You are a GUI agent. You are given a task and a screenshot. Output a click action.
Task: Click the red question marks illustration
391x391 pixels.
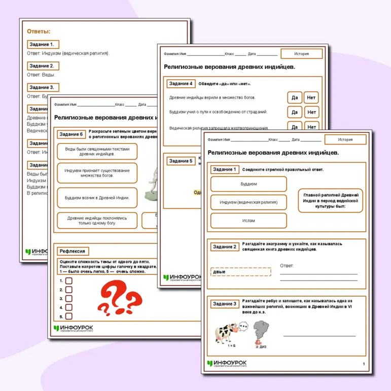[x=120, y=297]
